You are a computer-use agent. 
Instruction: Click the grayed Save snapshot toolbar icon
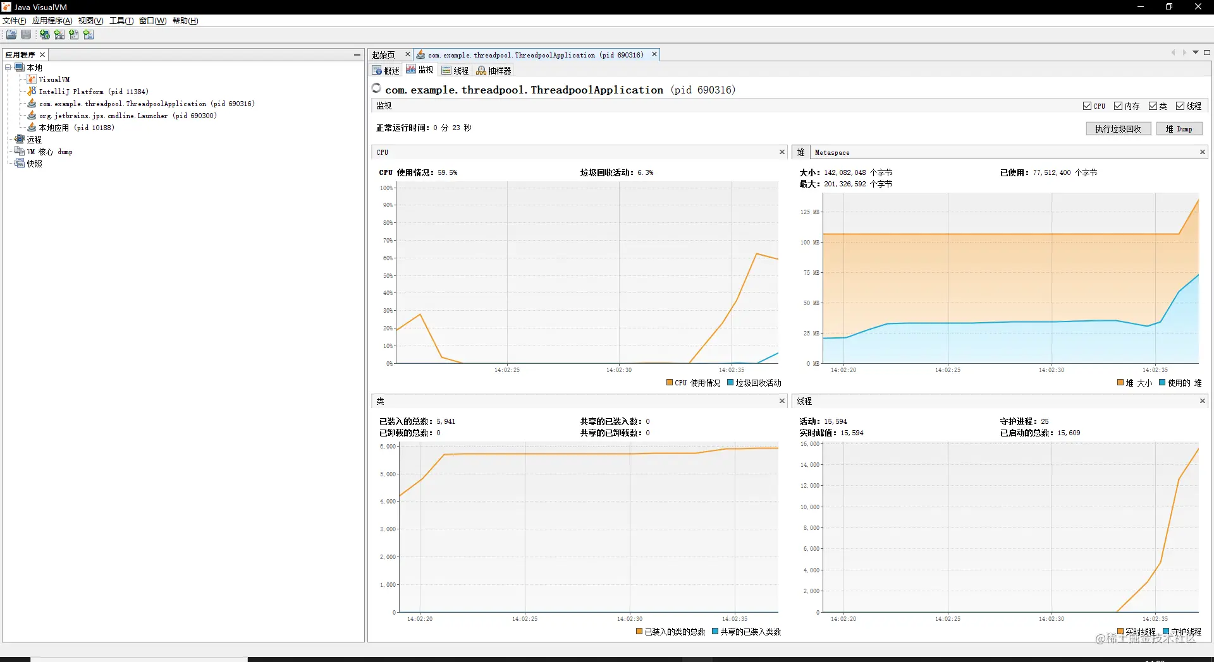click(x=26, y=35)
